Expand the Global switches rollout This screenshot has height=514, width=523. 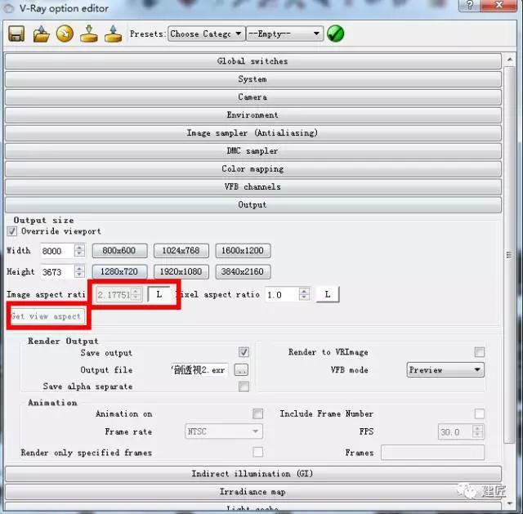253,61
